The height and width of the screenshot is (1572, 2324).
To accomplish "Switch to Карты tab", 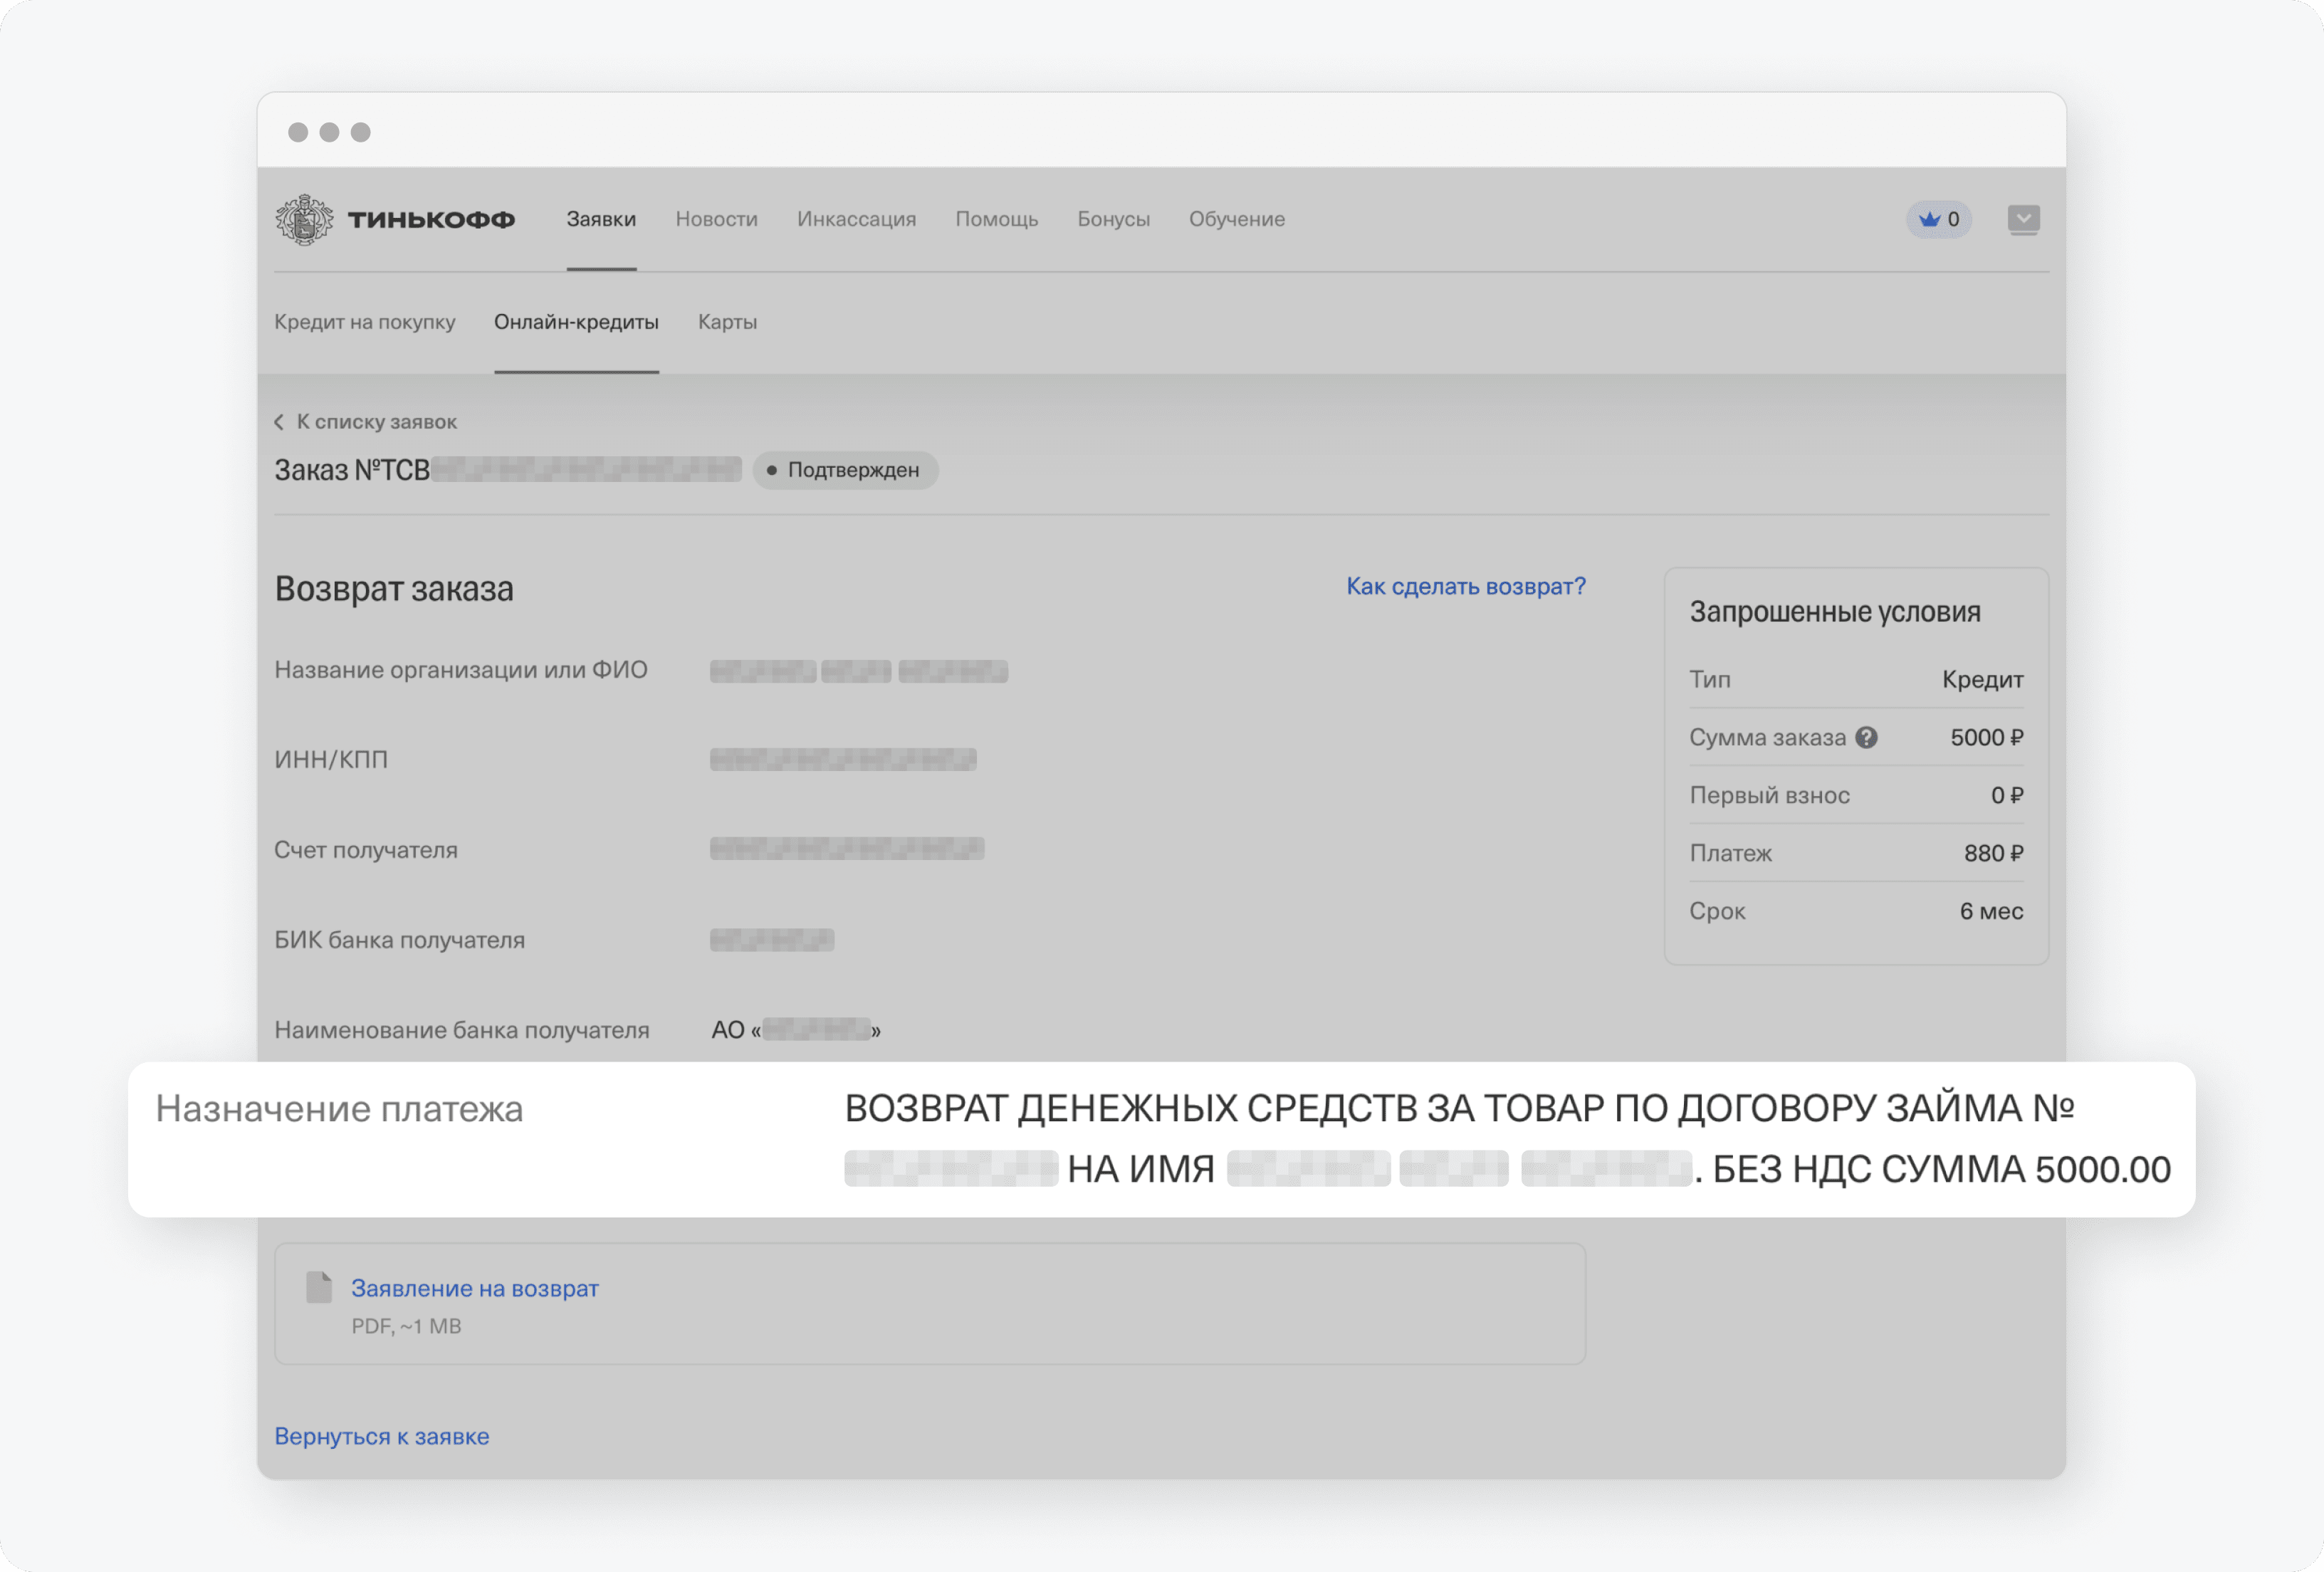I will (727, 322).
